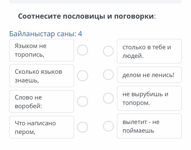Click the 'Языком не торопись,' card
Image resolution: width=191 pixels, height=150 pixels.
42,50
